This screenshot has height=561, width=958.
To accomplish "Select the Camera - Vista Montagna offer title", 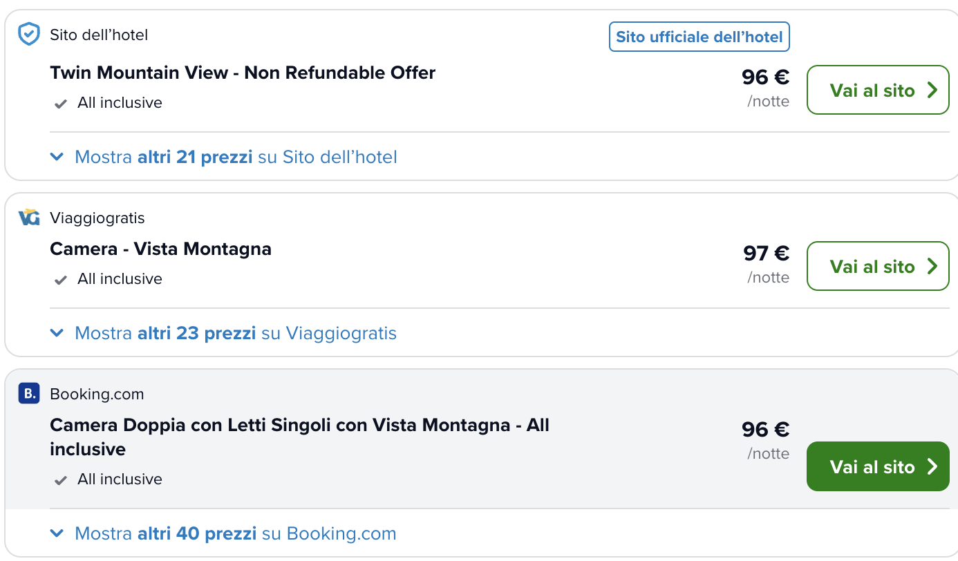I will (x=160, y=249).
